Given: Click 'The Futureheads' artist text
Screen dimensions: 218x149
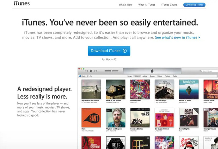Looking at the screenshot, I should pyautogui.click(x=88, y=131).
